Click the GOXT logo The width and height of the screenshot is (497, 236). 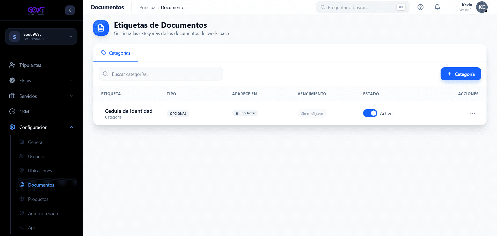pyautogui.click(x=36, y=10)
